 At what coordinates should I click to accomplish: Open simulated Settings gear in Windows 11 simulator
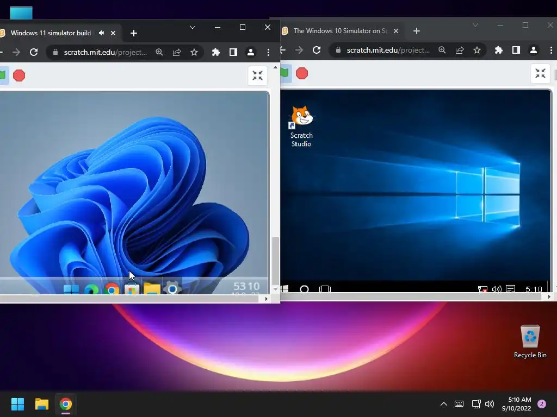click(x=172, y=289)
